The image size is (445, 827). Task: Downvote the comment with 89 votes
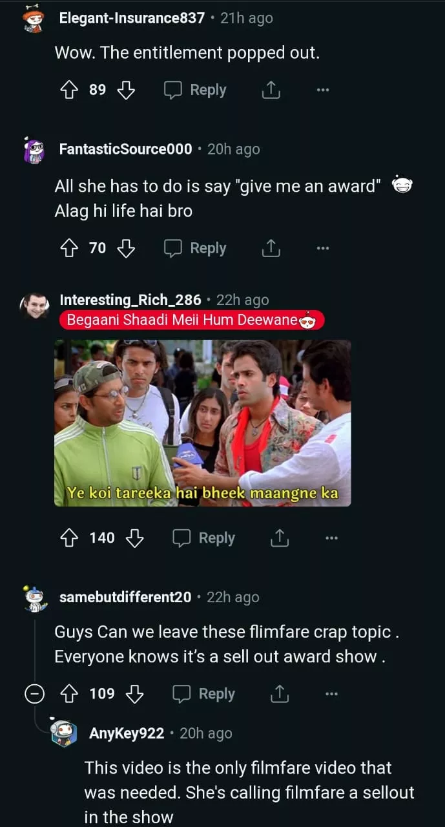click(126, 90)
